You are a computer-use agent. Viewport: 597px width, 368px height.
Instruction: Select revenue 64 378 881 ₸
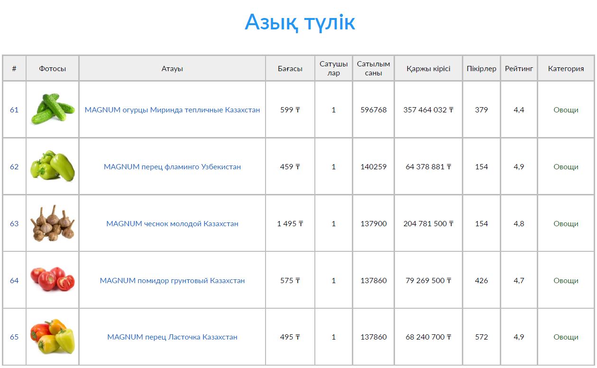(428, 166)
